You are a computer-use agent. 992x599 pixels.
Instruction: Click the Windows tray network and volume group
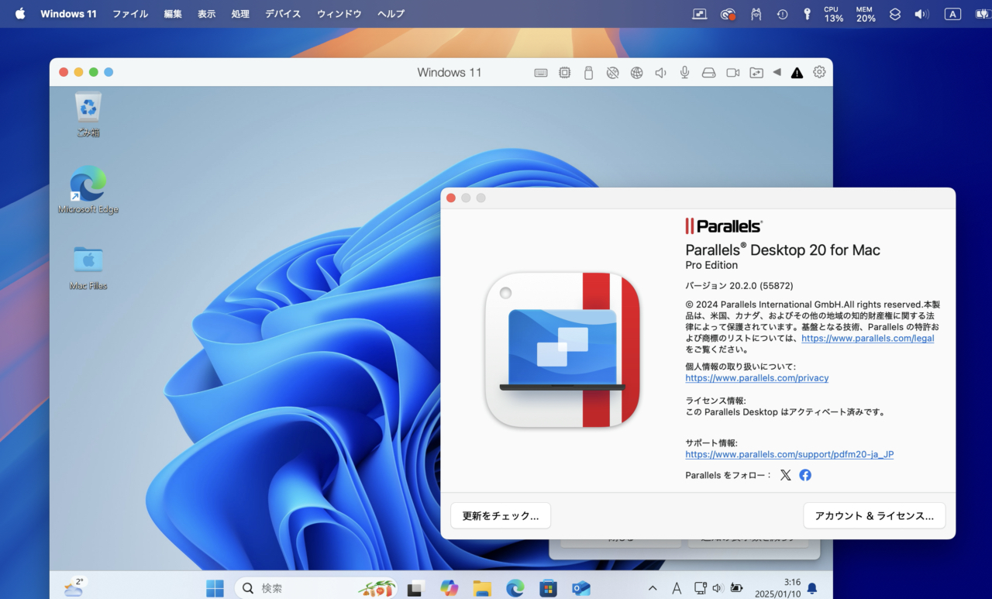click(x=718, y=588)
